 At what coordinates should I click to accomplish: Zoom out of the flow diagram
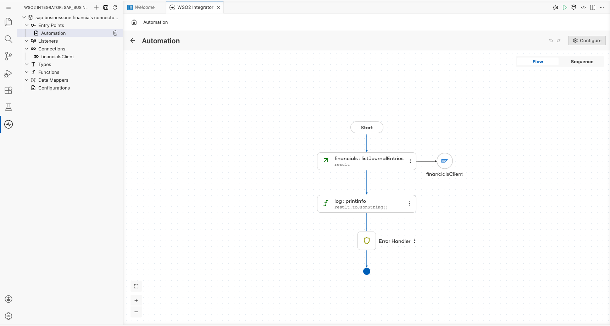click(x=136, y=312)
